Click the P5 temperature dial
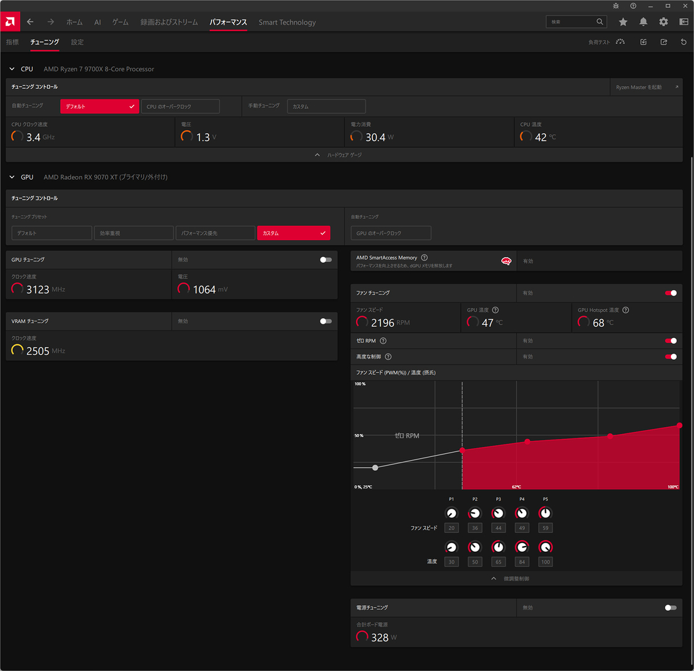 coord(545,547)
